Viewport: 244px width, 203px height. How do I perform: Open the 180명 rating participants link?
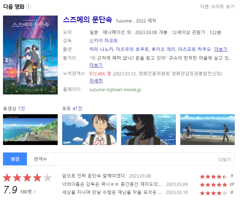coord(28,192)
